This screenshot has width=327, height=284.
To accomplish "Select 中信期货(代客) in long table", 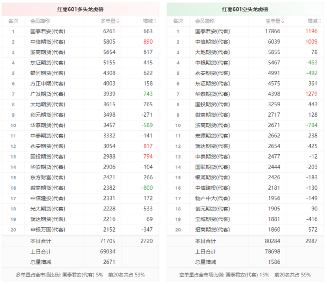I will click(48, 42).
